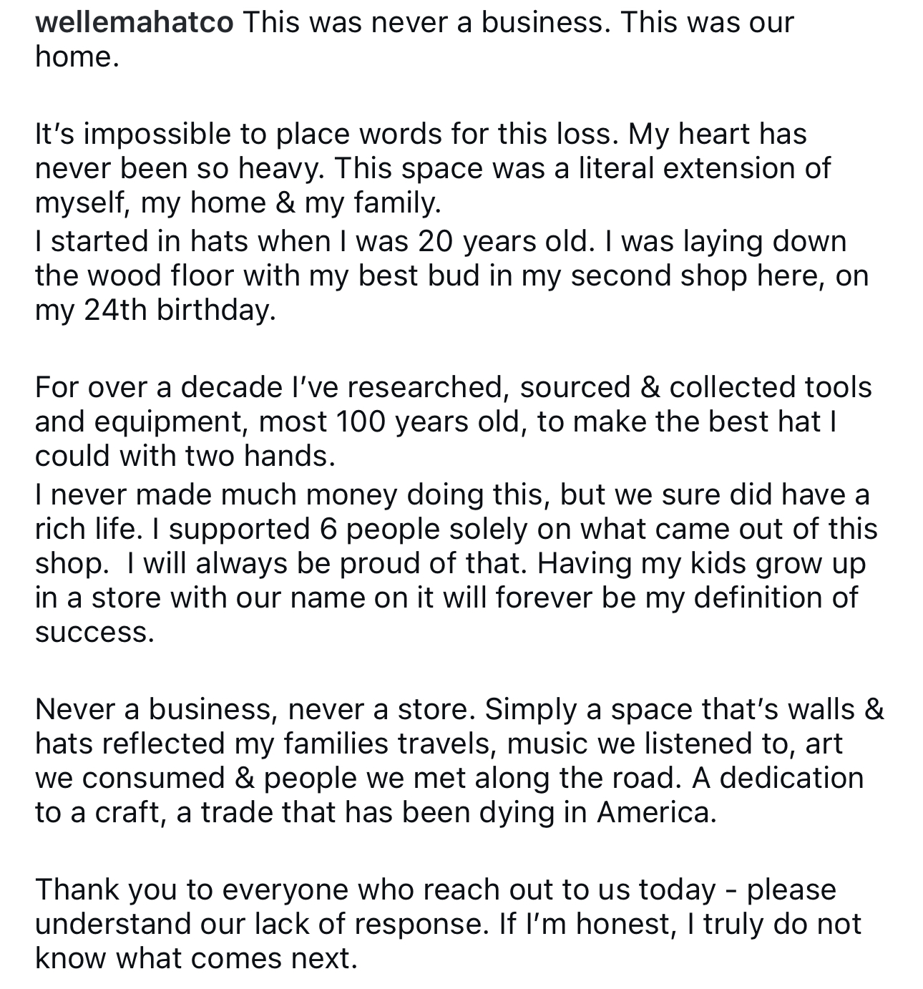Click the word "success."
This screenshot has width=923, height=989.
tap(94, 632)
